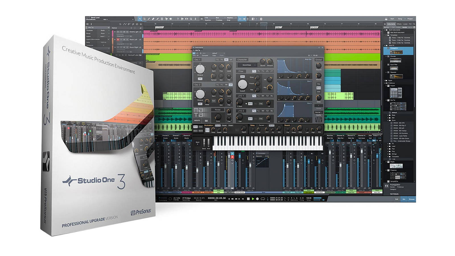Select the Chorder thumbnail in browser
This screenshot has width=455, height=256.
coord(396,61)
